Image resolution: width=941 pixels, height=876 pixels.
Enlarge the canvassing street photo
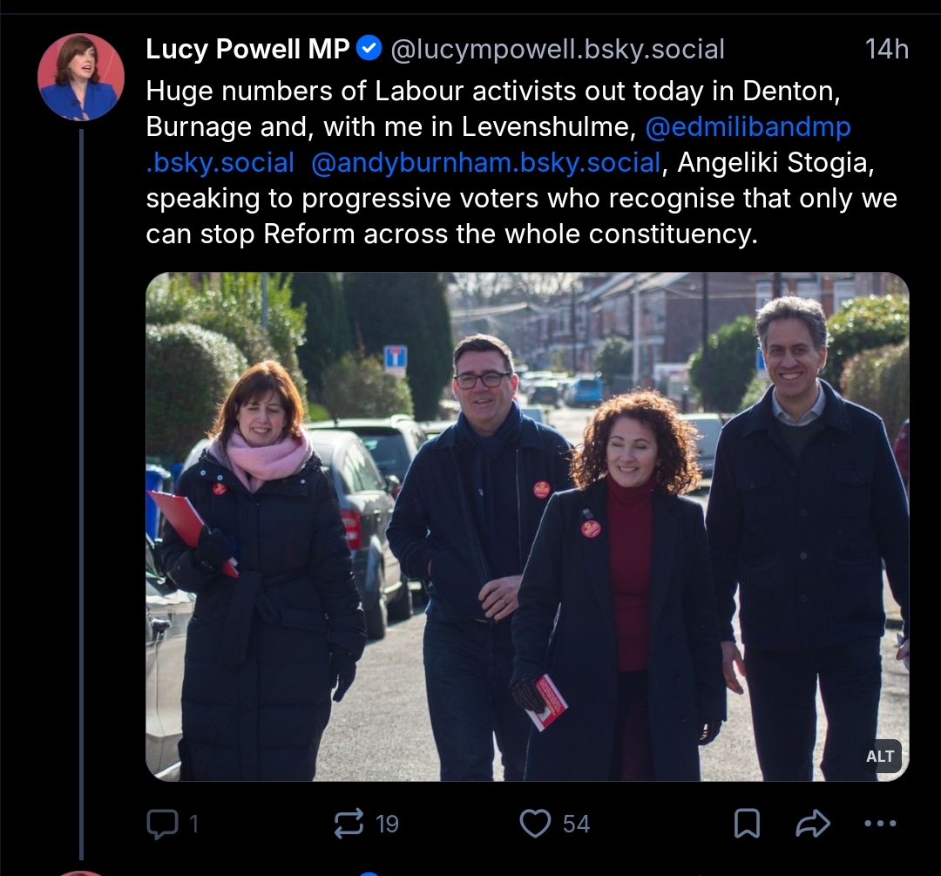527,526
